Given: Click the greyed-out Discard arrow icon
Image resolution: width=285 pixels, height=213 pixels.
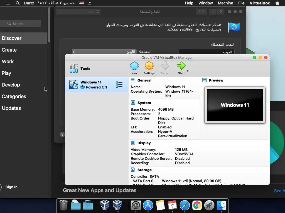Looking at the screenshot, I should (165, 66).
